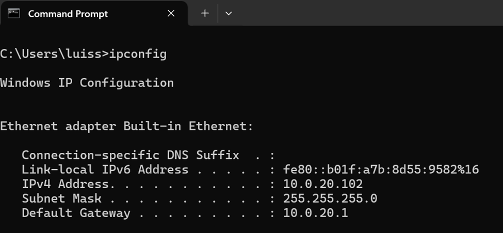Click the 10.0.20.1 default gateway value
This screenshot has height=233, width=503.
click(x=315, y=213)
